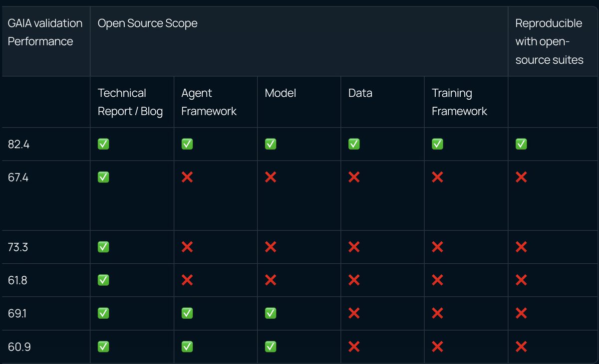599x364 pixels.
Task: Click the Data red cross in the 73.3 row
Action: pos(354,247)
